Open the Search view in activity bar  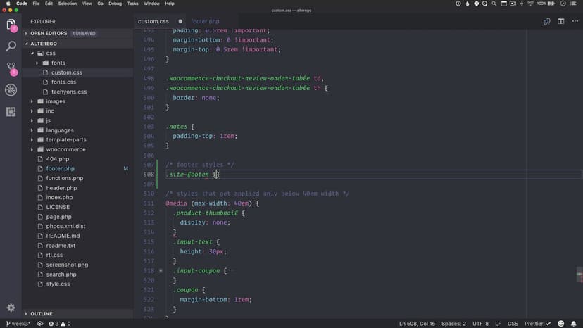pyautogui.click(x=11, y=46)
